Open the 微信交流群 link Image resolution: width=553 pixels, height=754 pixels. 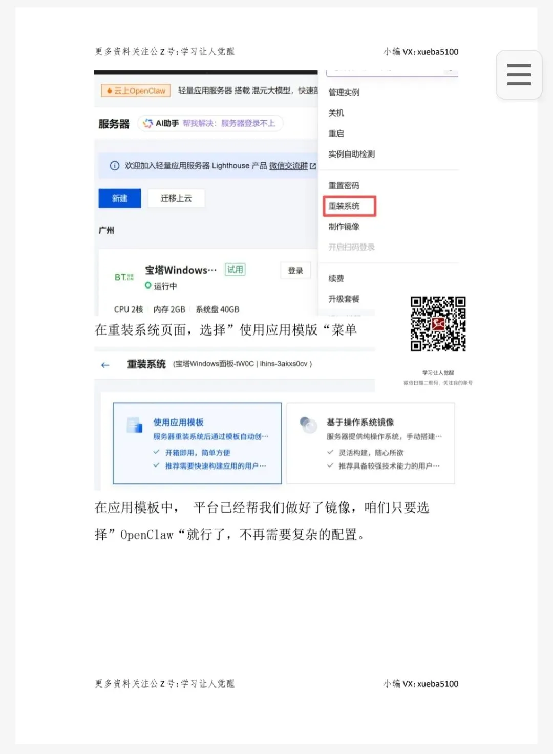(288, 166)
